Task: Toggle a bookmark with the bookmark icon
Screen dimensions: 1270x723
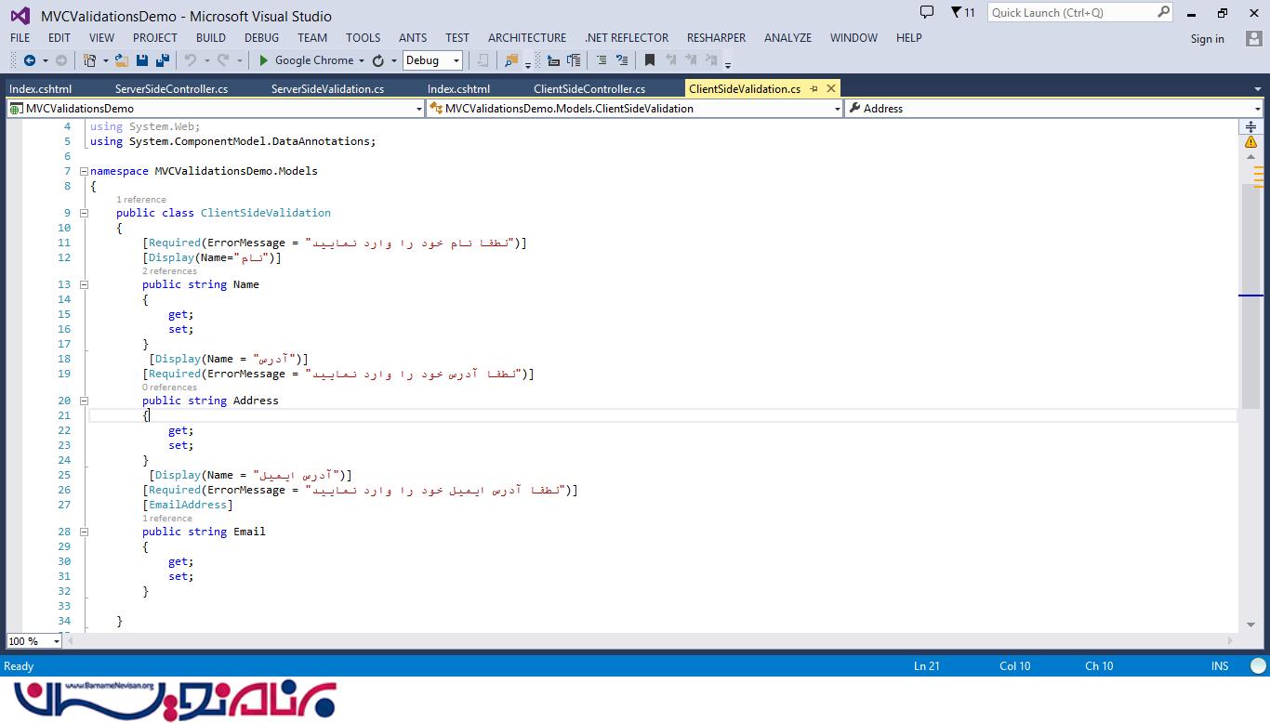Action: tap(650, 60)
